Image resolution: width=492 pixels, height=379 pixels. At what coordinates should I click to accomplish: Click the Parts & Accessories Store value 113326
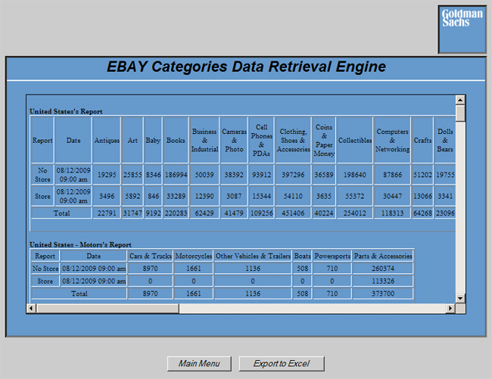(383, 281)
